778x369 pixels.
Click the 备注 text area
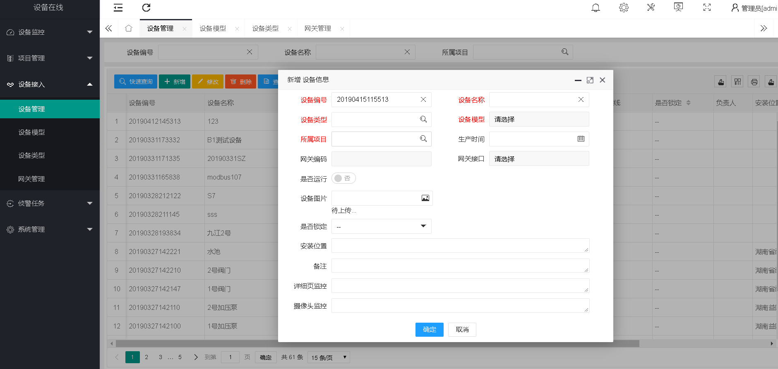460,266
